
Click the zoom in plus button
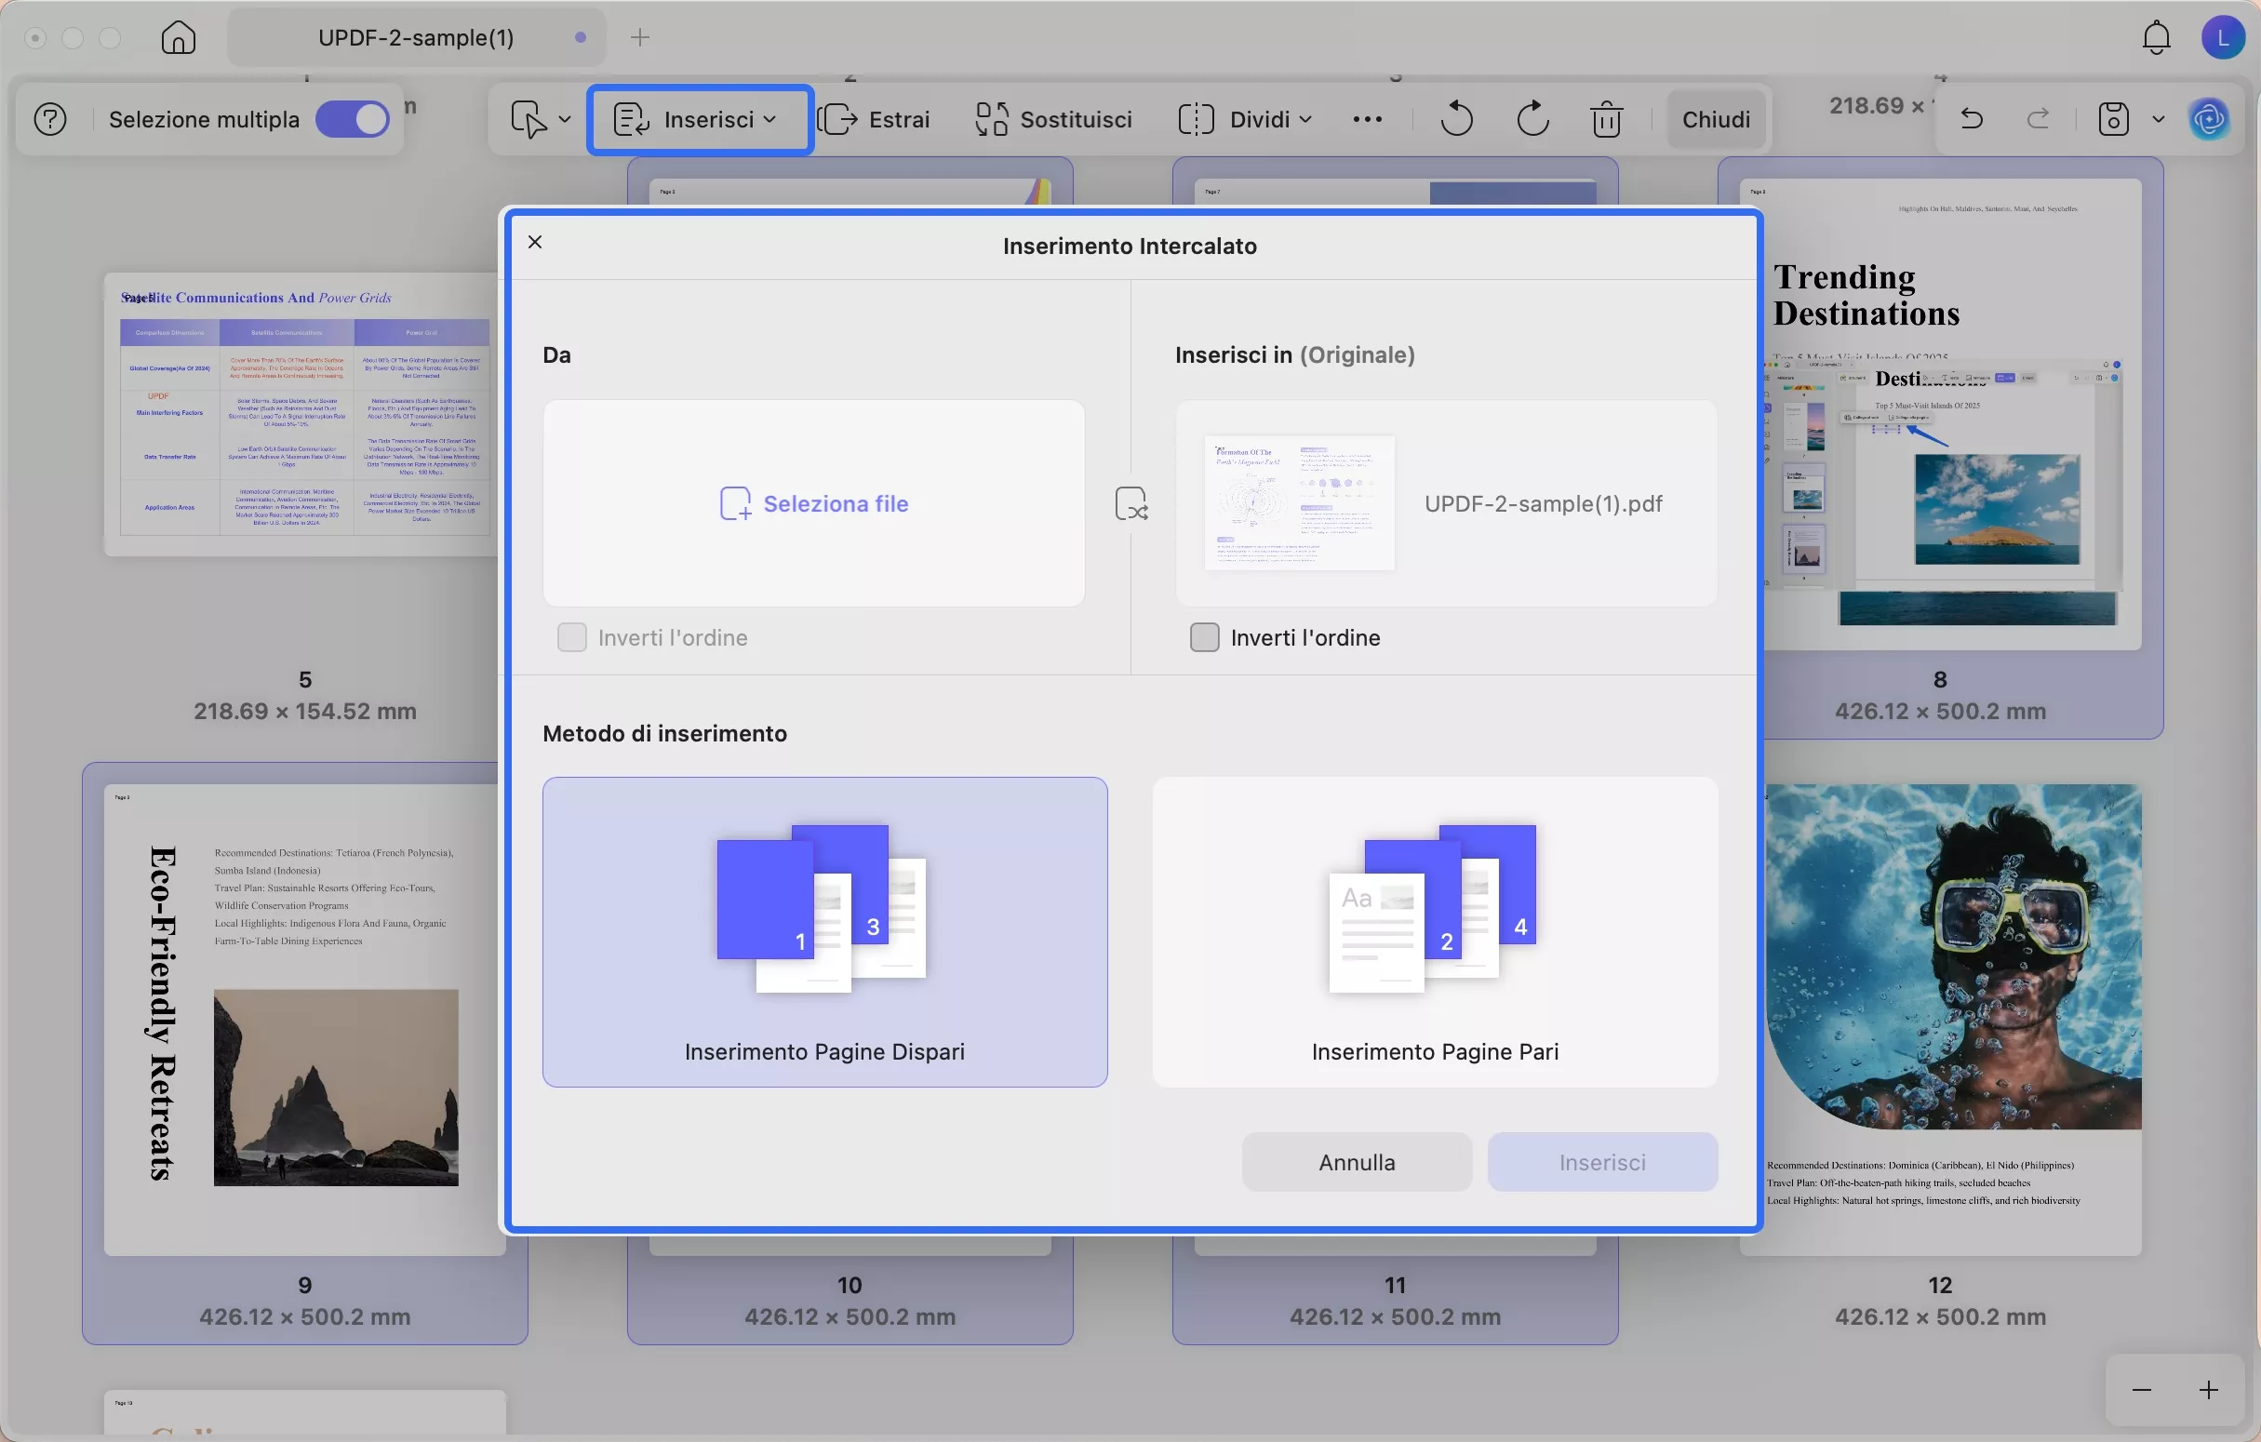[x=2208, y=1389]
